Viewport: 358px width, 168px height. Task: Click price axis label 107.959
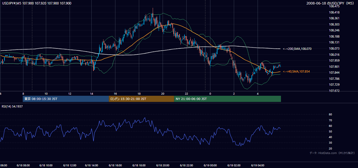[x=334, y=60]
